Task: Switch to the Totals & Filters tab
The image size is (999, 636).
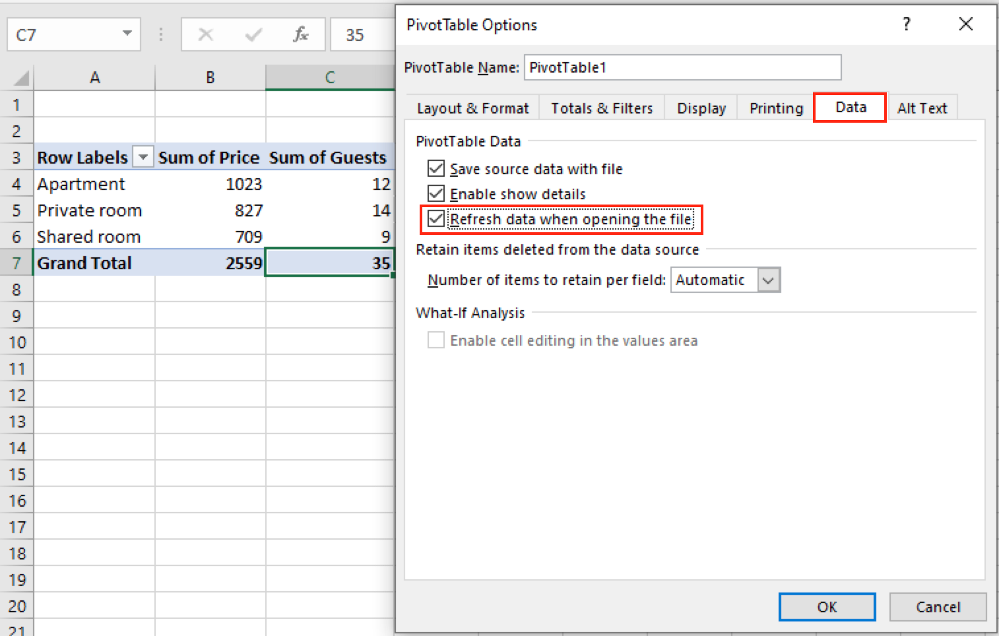Action: click(601, 108)
